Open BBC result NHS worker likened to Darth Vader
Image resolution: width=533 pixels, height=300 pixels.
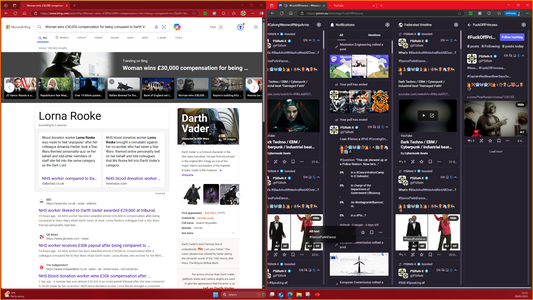point(97,210)
